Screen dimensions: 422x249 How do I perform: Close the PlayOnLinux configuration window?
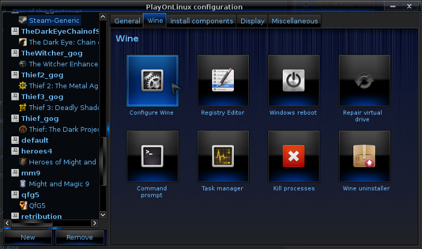click(409, 6)
